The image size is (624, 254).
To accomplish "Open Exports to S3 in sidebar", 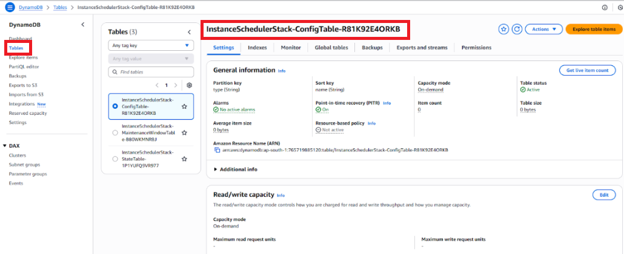I will click(x=23, y=85).
